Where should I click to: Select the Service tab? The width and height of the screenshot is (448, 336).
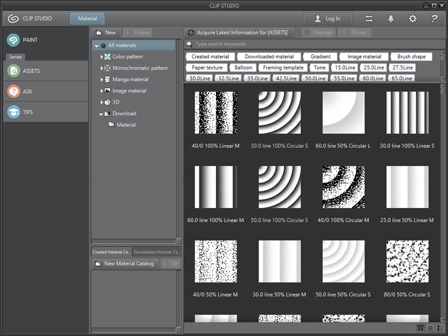[x=16, y=57]
